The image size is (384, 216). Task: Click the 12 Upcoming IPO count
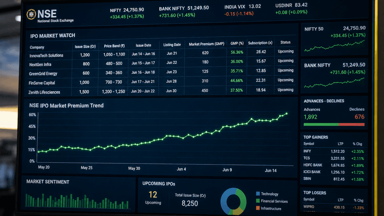pos(153,194)
